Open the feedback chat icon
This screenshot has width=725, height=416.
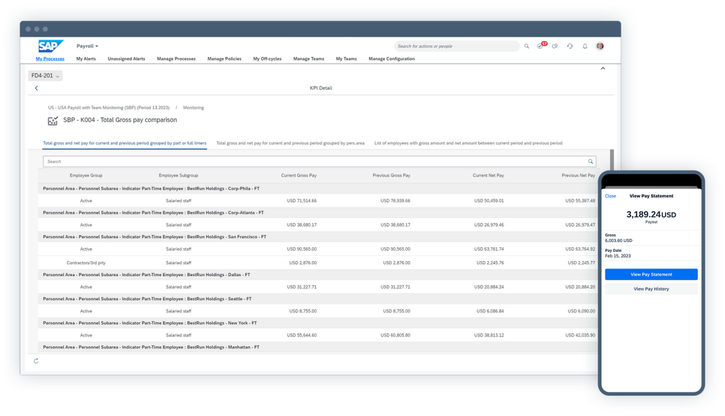point(555,46)
